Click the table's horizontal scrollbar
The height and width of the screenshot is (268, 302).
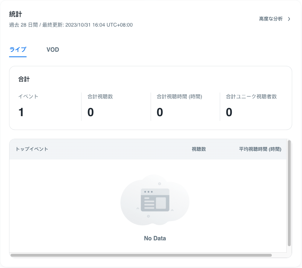[141, 255]
